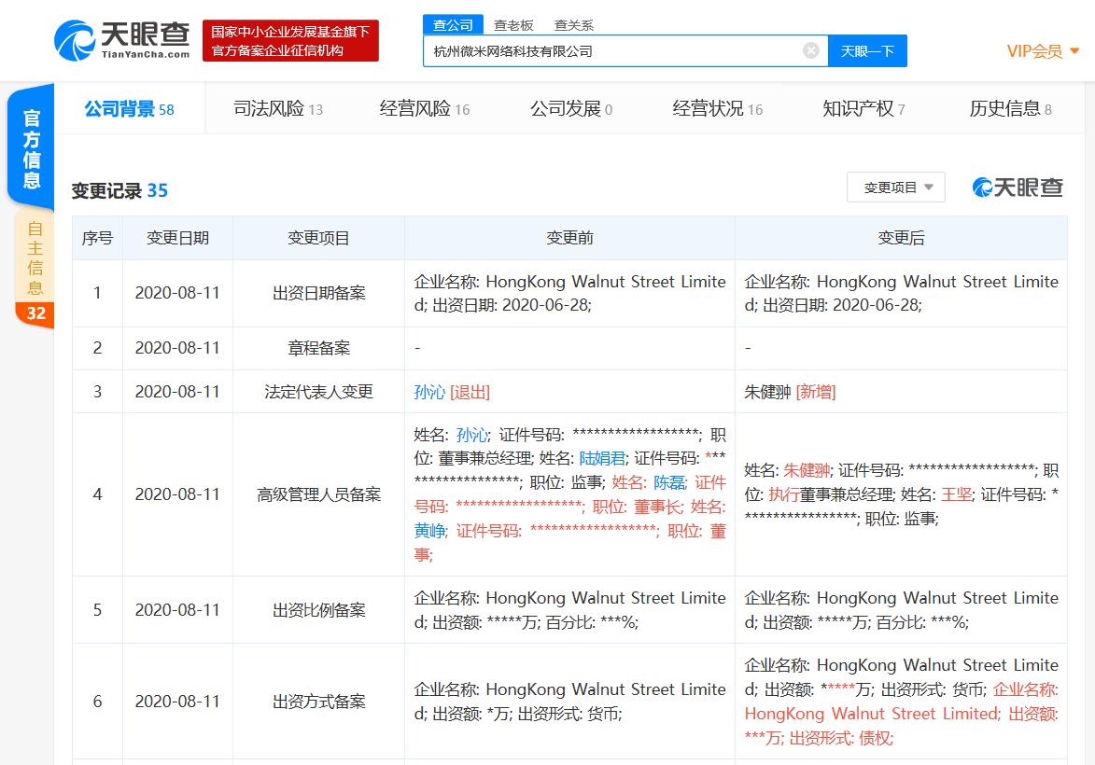Open the 司法风险 tab
This screenshot has height=765, width=1095.
[265, 107]
